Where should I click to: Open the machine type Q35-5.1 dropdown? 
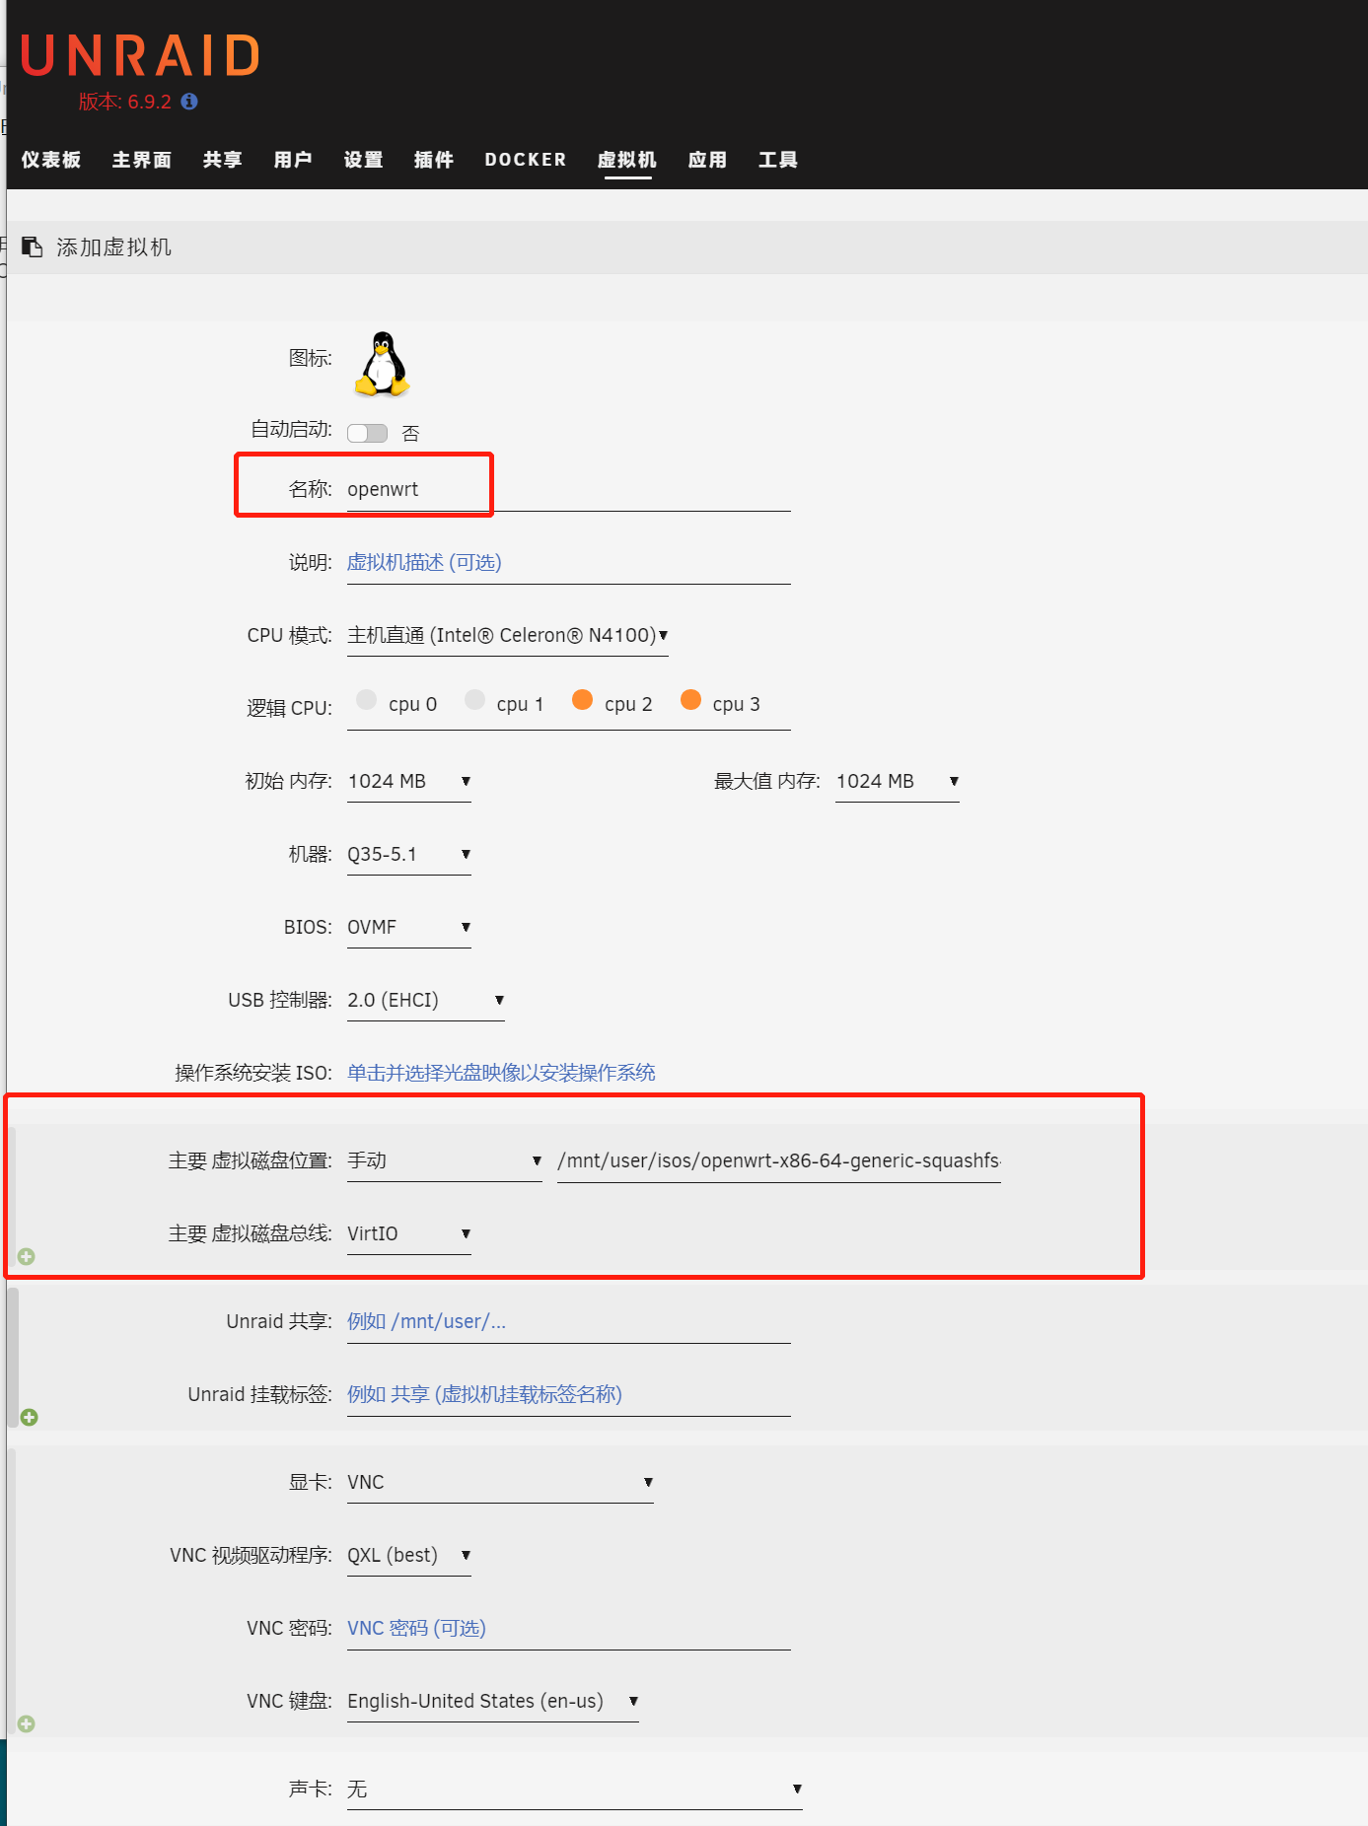pos(409,855)
